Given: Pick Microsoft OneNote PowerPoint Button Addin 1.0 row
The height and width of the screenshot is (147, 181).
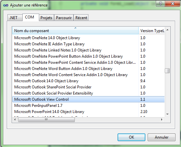Looking at the screenshot, I should [x=88, y=56].
